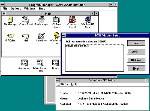Open Windows NT Setup window control-menu box

[58, 80]
